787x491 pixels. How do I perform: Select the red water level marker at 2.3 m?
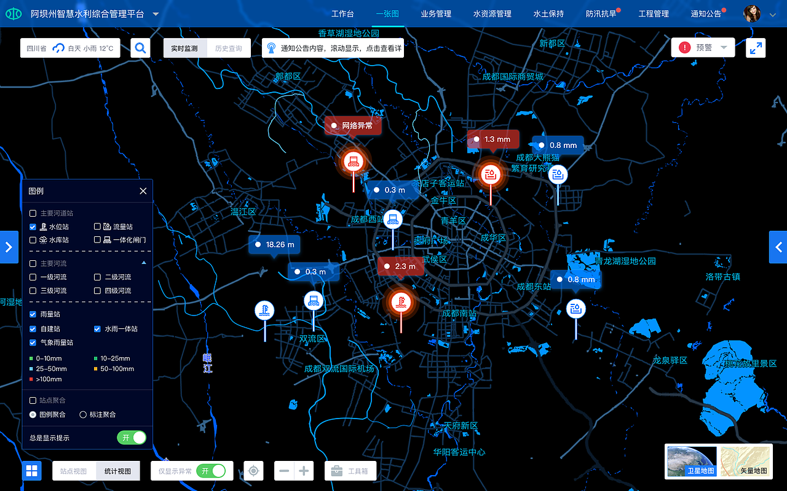(400, 301)
